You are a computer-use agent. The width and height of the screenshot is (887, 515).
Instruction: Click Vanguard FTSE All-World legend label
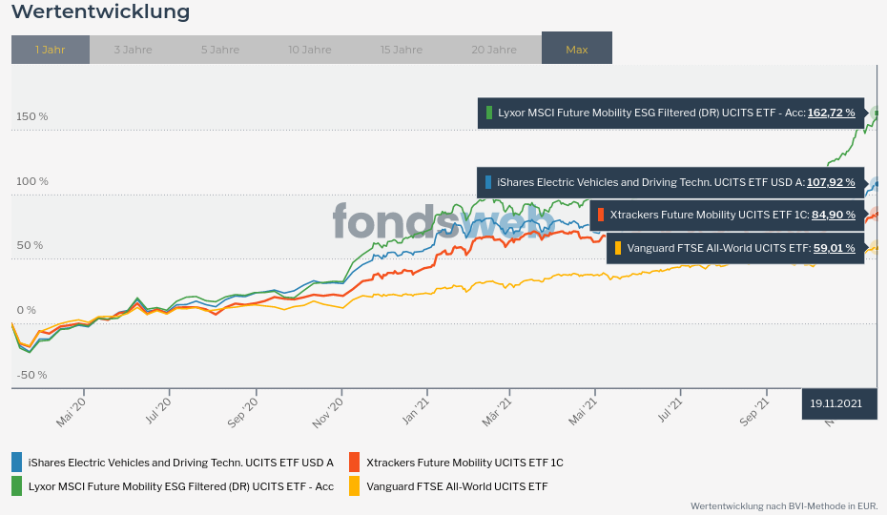[x=457, y=486]
